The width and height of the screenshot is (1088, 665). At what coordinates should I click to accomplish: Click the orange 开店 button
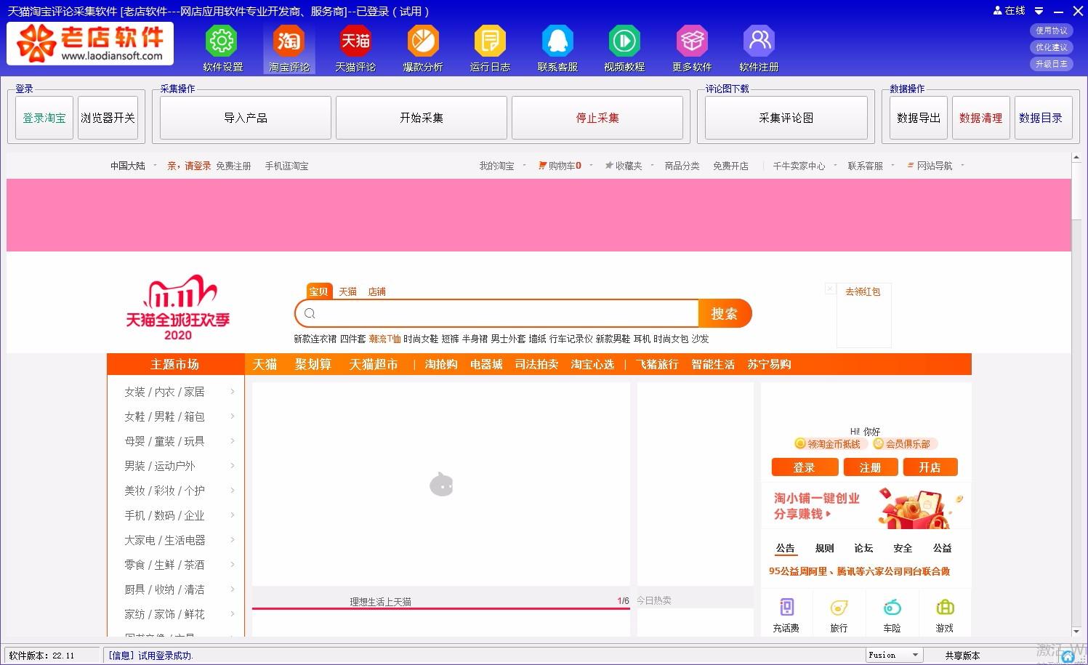coord(930,467)
